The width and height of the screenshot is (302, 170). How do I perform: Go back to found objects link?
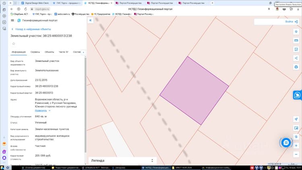(x=31, y=29)
